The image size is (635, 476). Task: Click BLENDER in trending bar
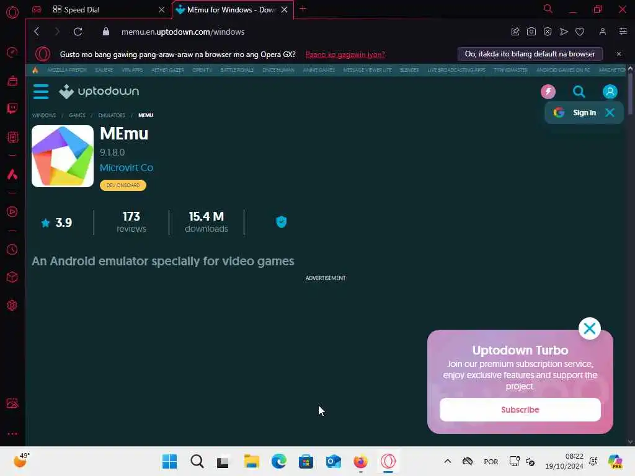pyautogui.click(x=409, y=70)
